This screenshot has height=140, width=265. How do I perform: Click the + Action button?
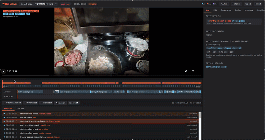click(224, 4)
